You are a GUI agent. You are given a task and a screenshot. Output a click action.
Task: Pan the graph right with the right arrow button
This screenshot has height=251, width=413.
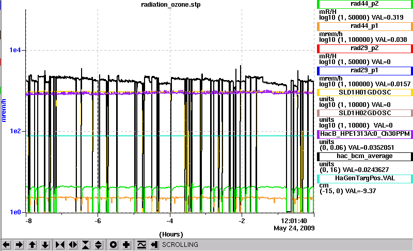19,245
